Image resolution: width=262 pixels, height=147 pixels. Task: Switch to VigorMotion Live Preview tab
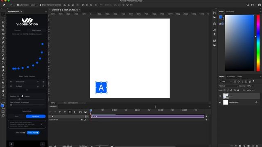click(36, 30)
